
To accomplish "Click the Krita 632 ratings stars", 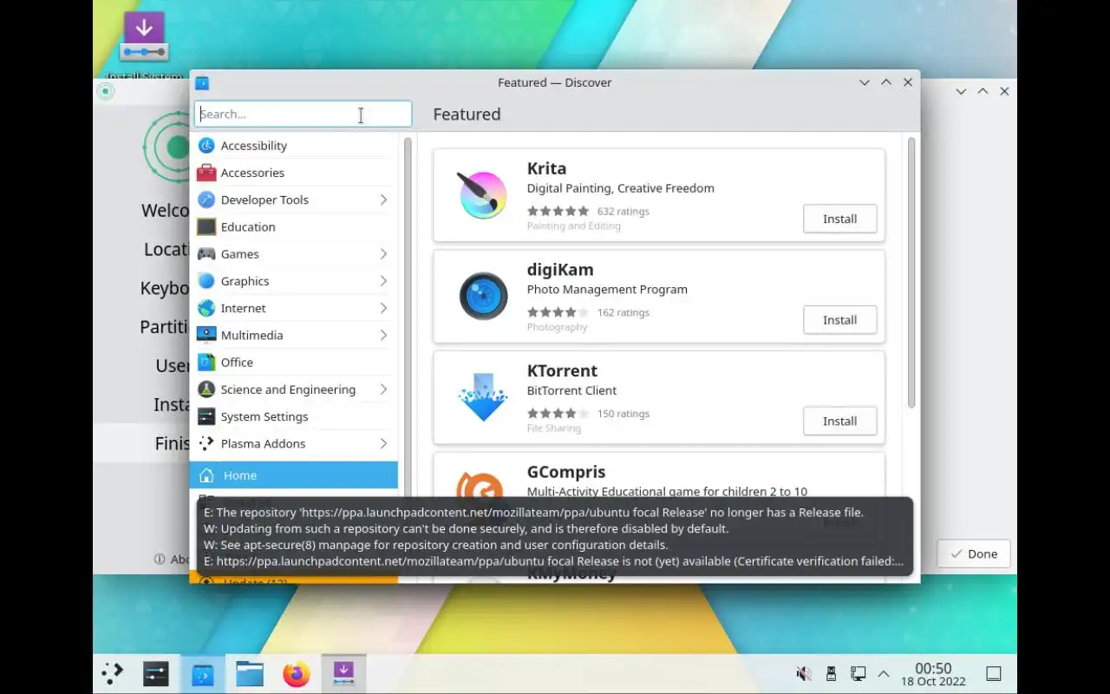I will point(558,211).
